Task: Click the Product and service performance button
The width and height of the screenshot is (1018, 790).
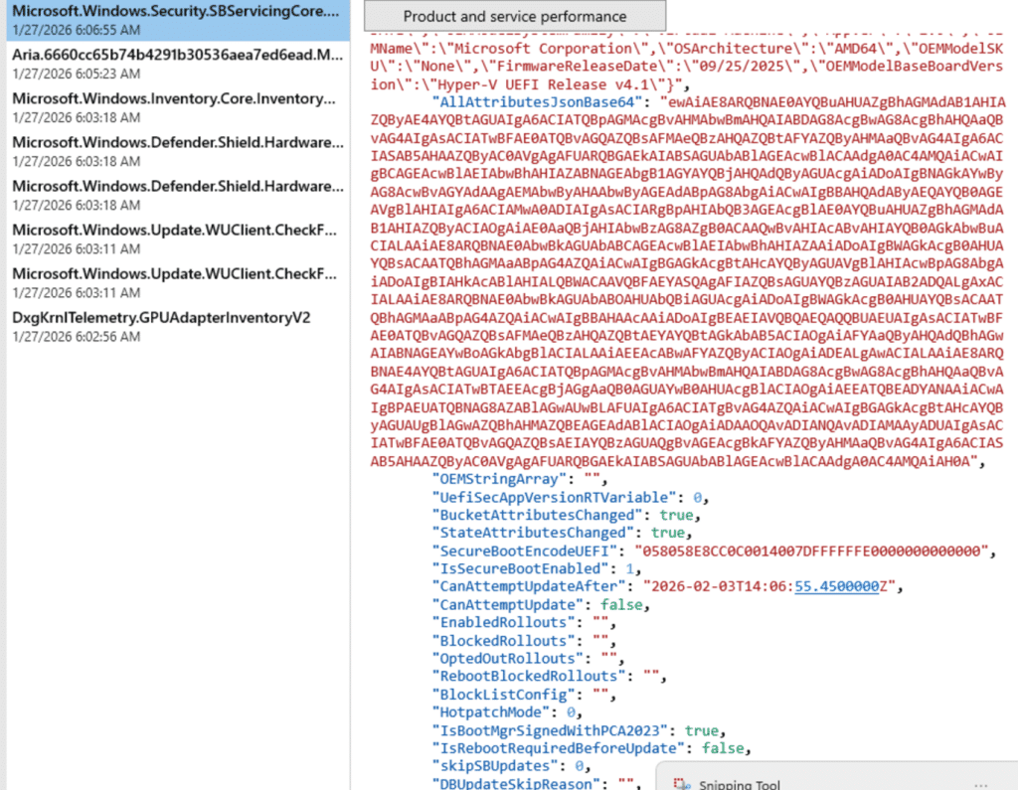Action: 514,17
